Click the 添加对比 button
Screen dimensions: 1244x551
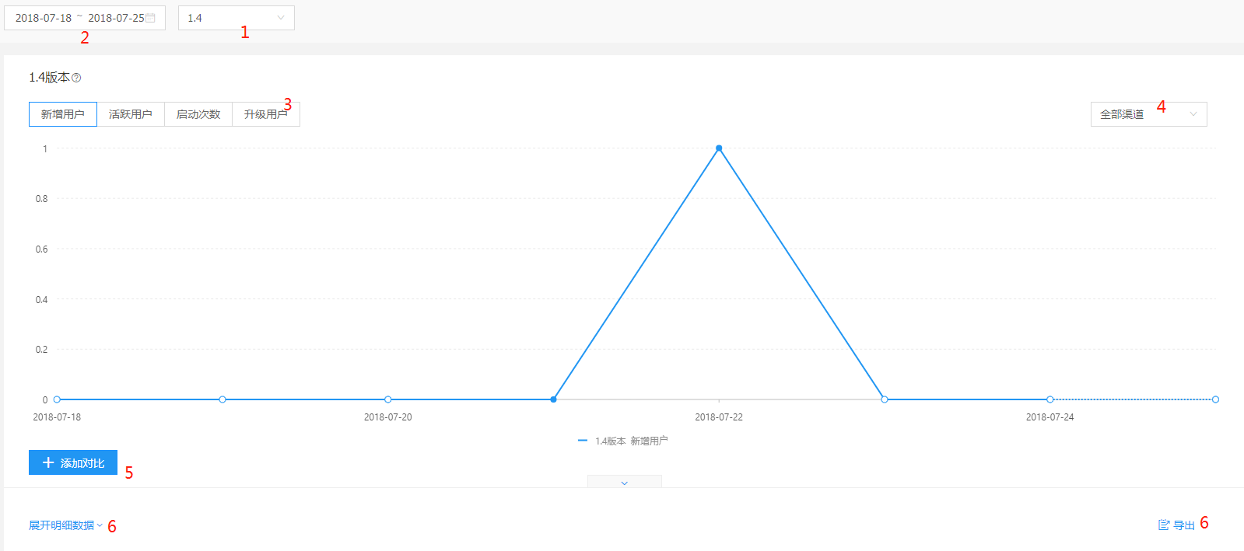[x=73, y=462]
